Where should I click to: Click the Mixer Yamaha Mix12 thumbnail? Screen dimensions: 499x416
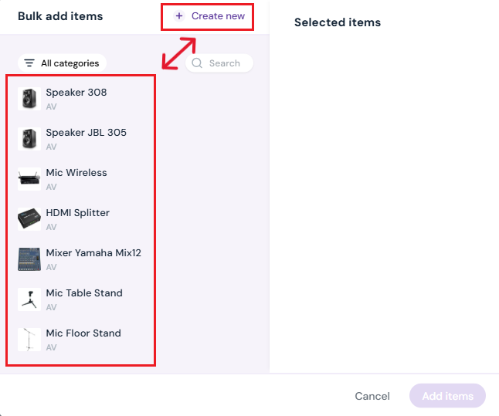(x=29, y=259)
